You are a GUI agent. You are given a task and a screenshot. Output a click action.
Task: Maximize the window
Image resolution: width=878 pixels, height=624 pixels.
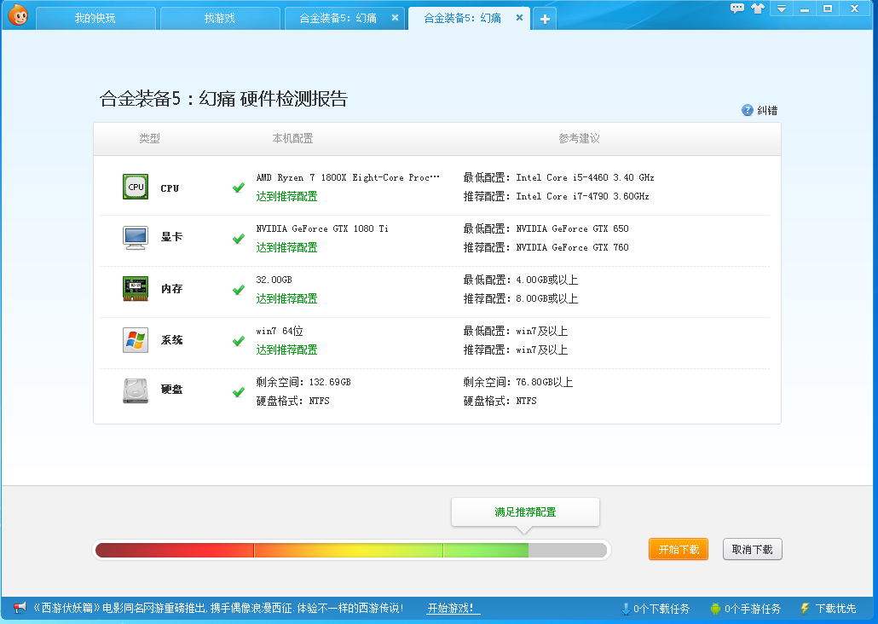(x=828, y=9)
